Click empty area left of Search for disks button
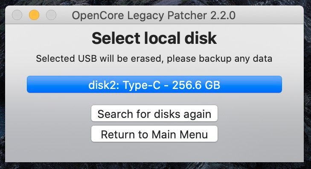 [48, 113]
